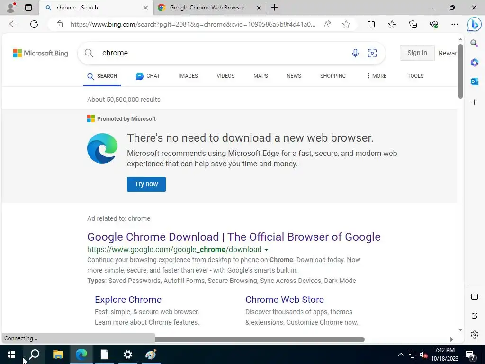Screen dimensions: 485x364
Task: Open the sidebar settings gear
Action: tap(475, 335)
